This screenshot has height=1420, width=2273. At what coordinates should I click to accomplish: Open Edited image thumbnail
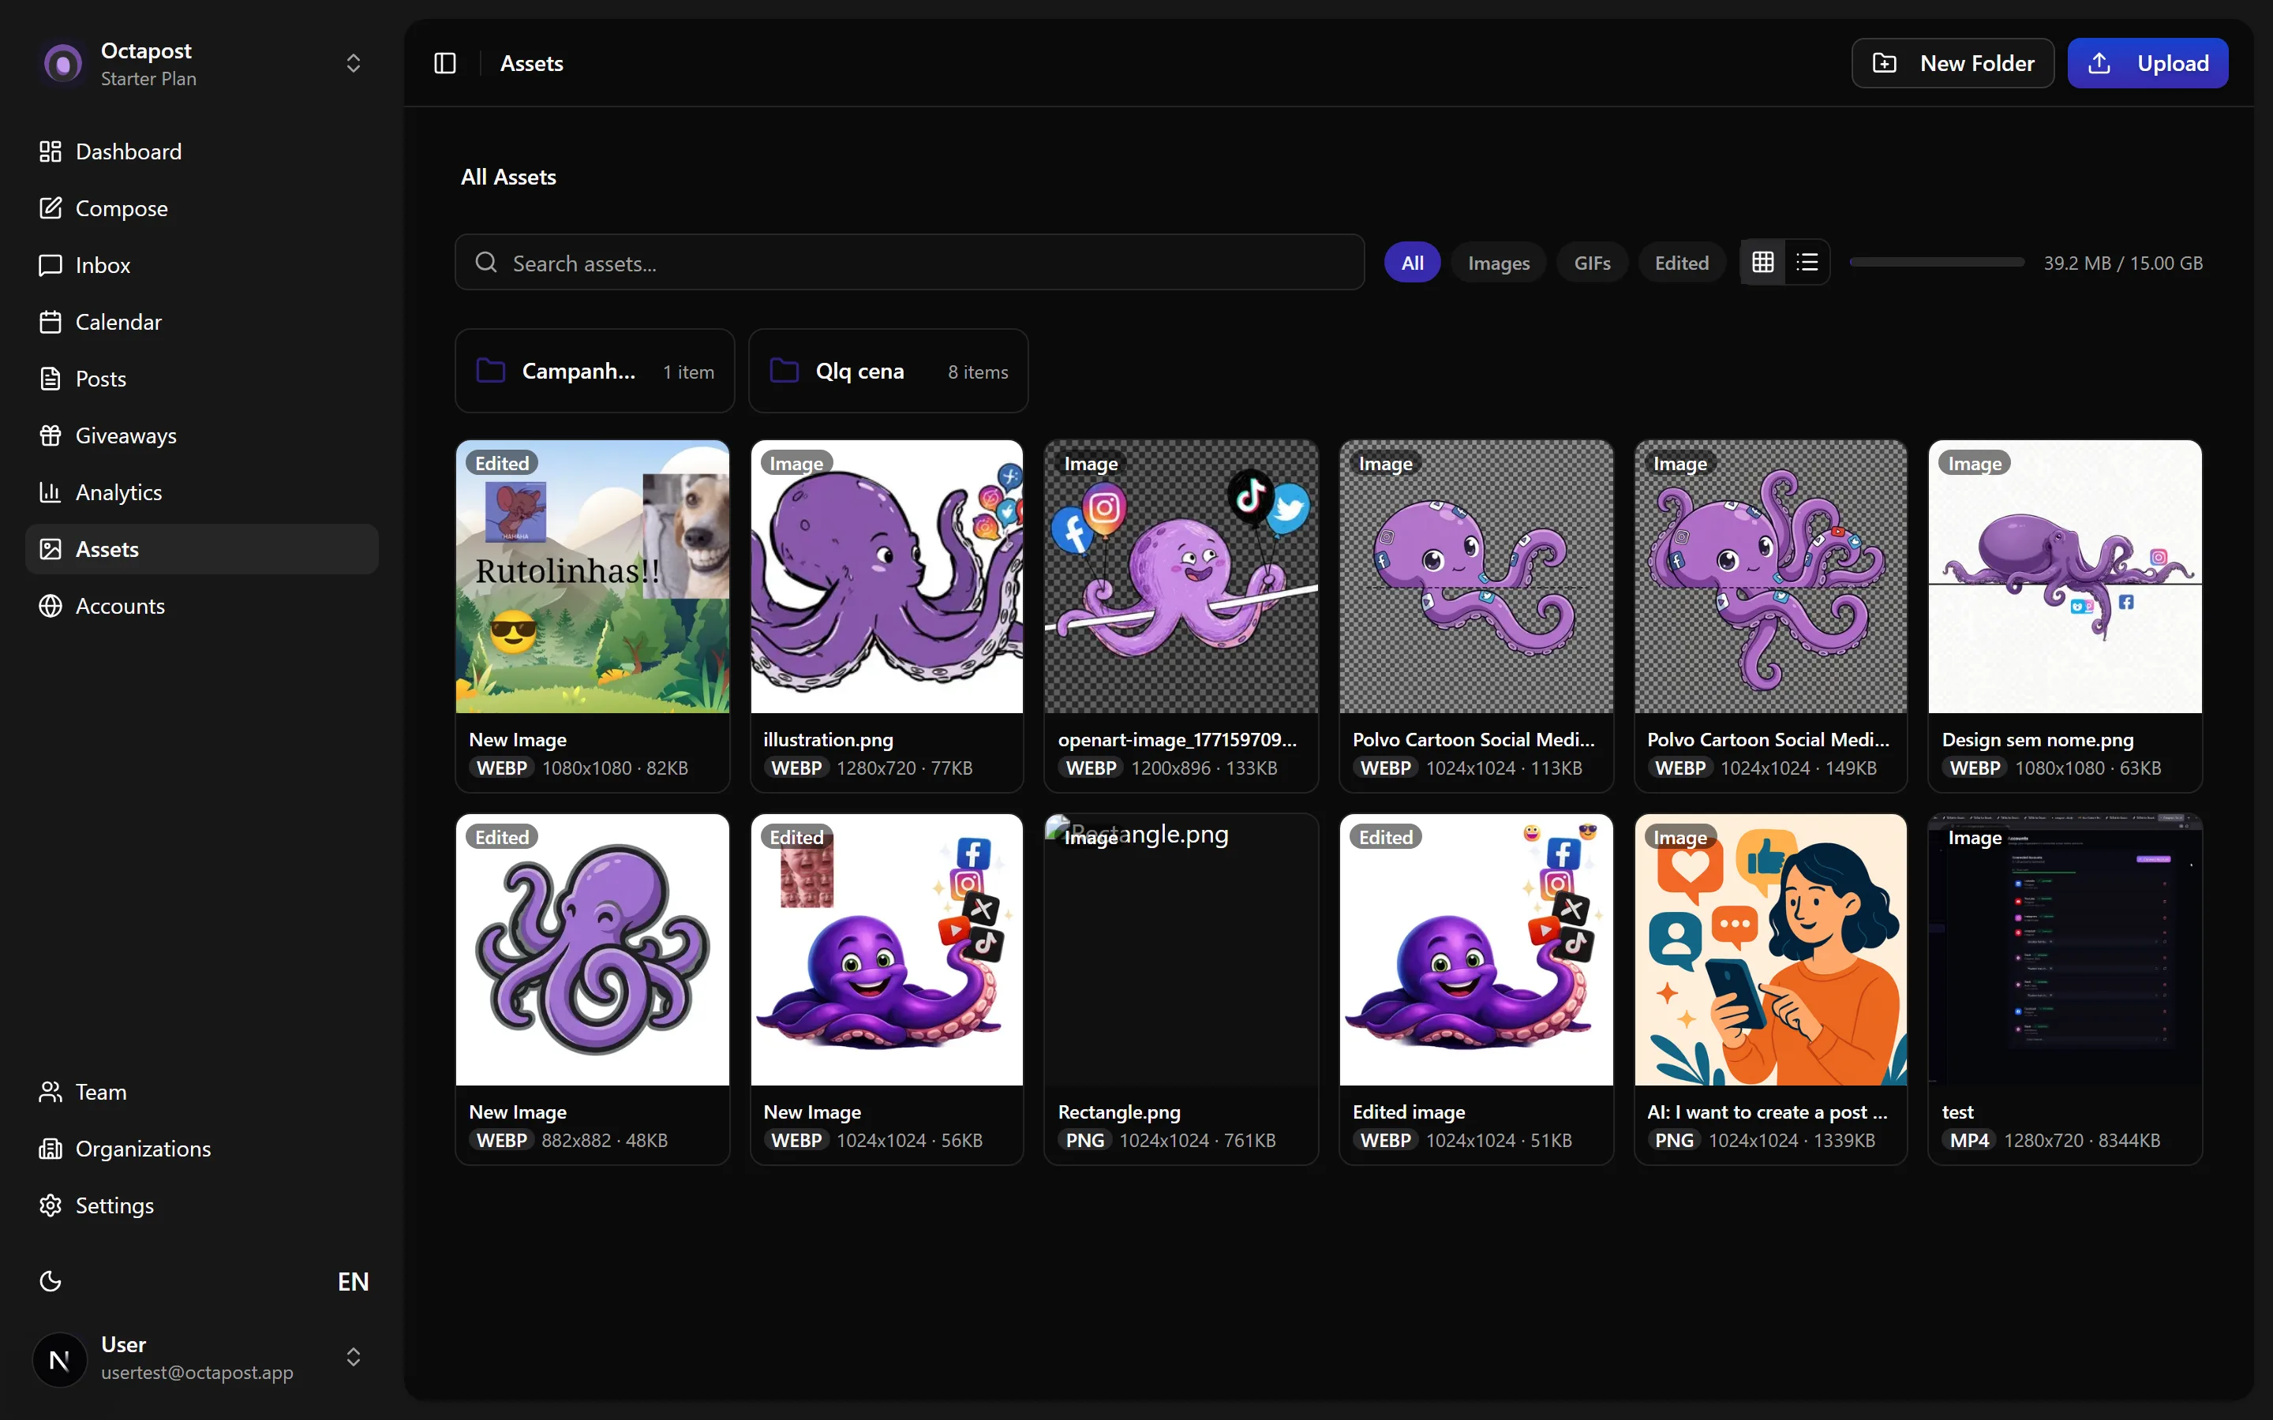point(1477,950)
